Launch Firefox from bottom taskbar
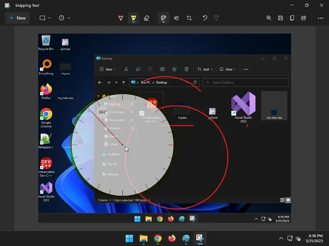 click(x=172, y=238)
